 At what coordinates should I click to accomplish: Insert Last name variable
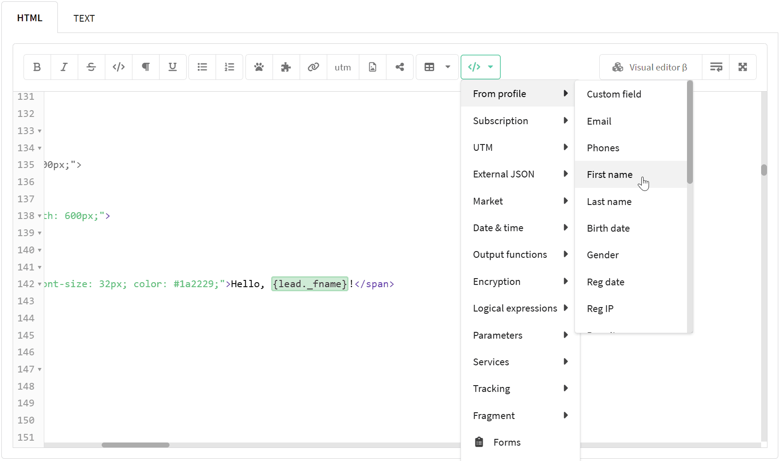coord(631,202)
